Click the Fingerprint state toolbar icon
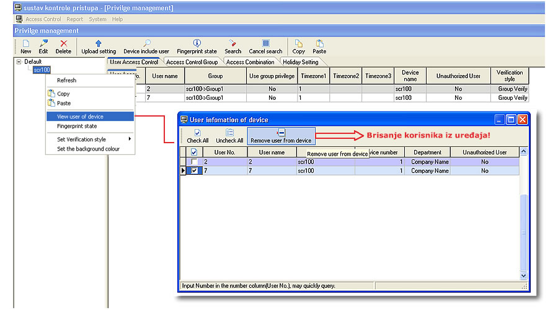The height and width of the screenshot is (310, 558). tap(197, 43)
